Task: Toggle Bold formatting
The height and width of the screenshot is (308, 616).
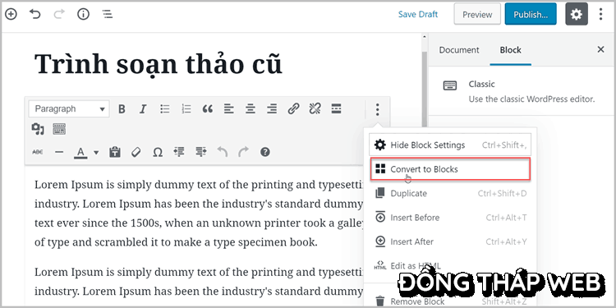Action: click(122, 108)
